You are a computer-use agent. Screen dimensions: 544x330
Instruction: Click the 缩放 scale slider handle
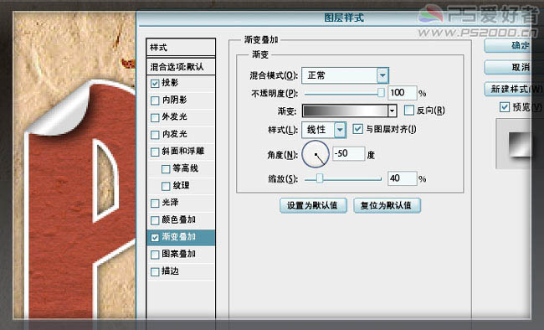[x=320, y=178]
